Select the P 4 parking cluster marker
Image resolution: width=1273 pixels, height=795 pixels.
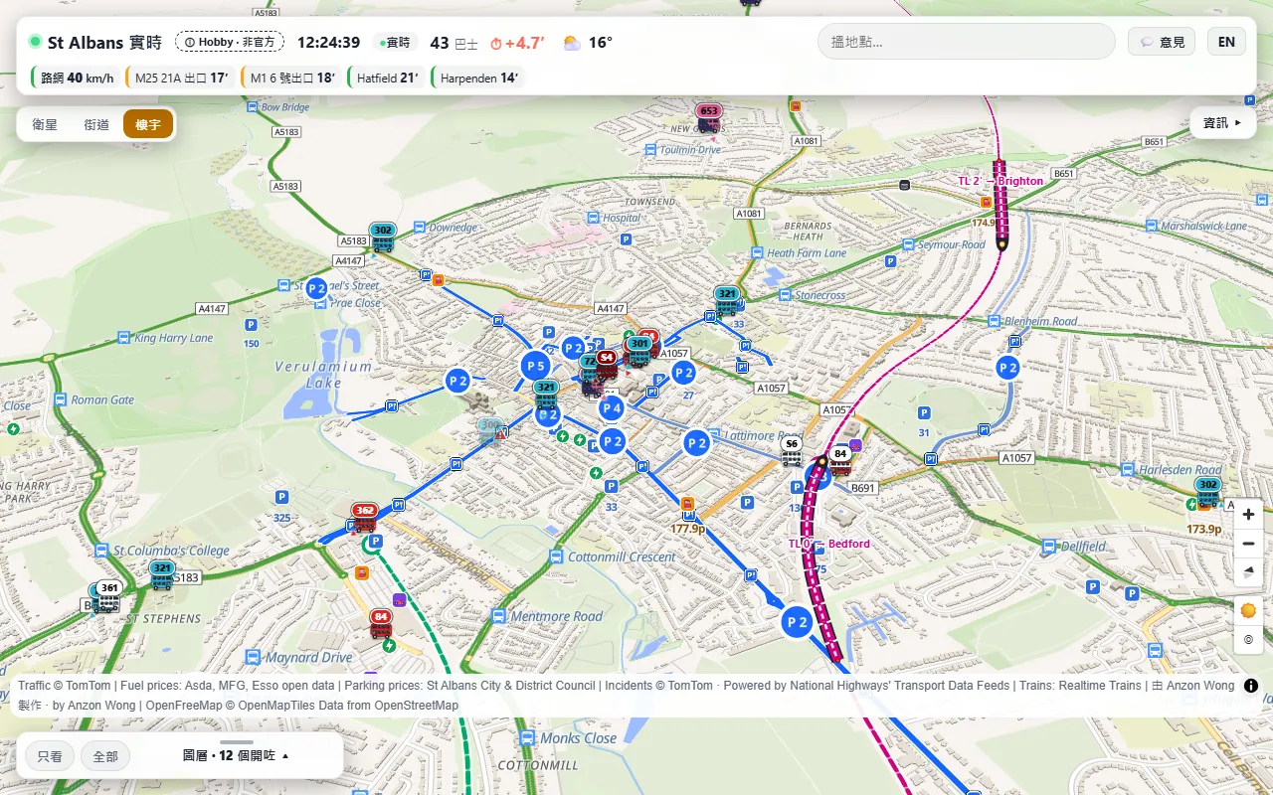point(611,408)
